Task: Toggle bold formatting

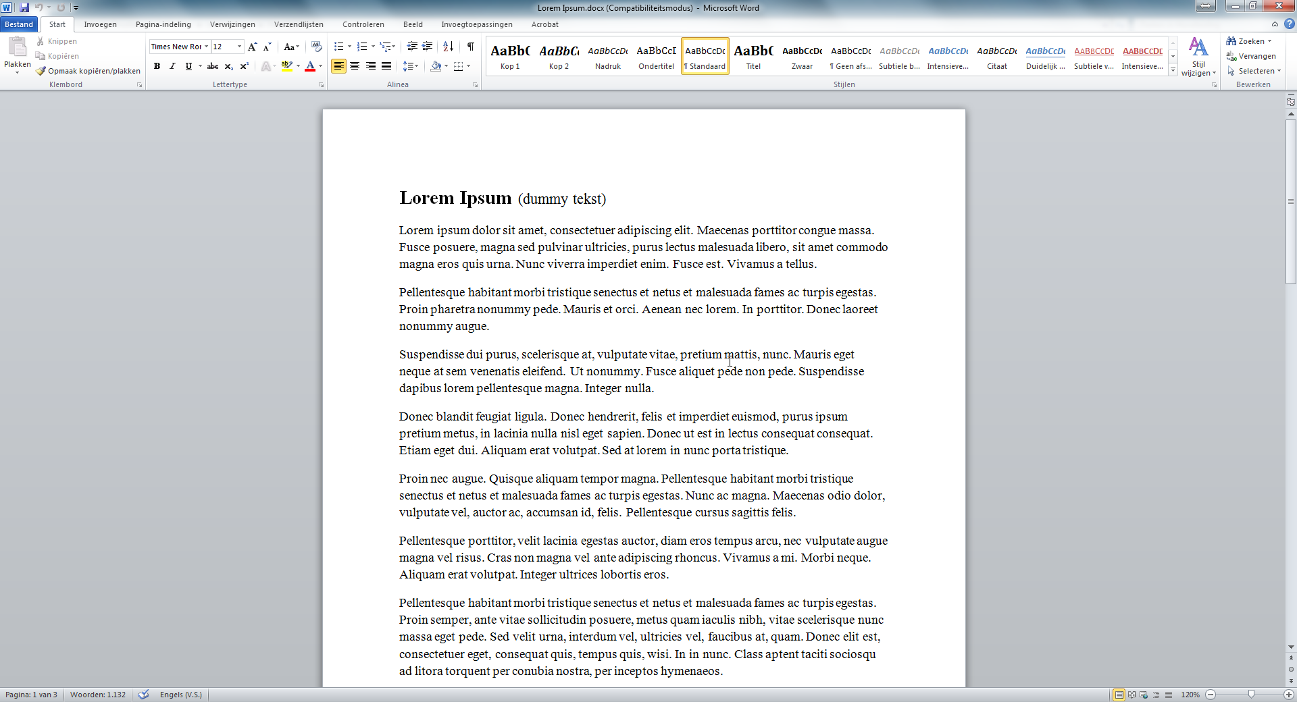Action: pos(157,66)
